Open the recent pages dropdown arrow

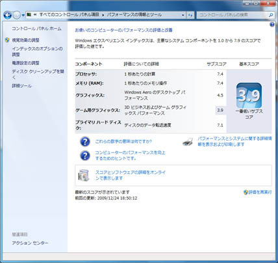click(x=23, y=16)
